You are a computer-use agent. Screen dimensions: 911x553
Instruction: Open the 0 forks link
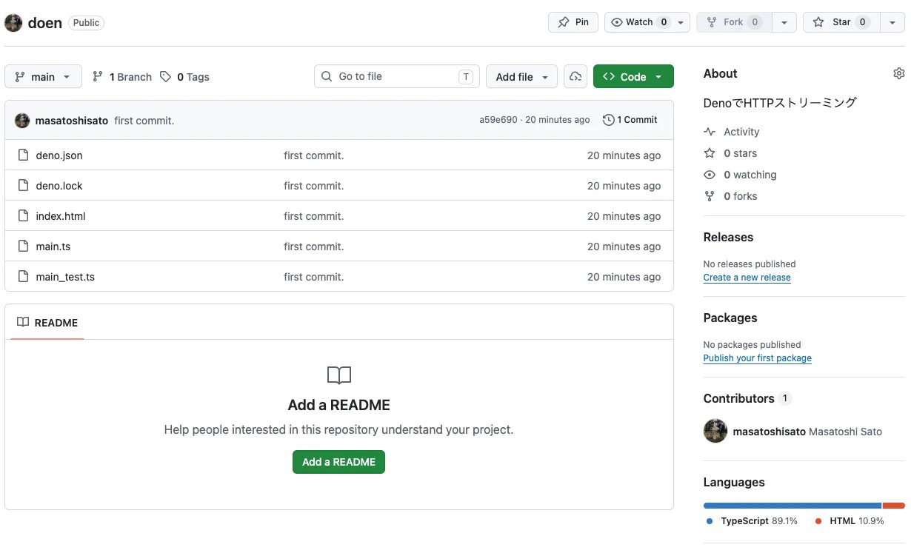tap(730, 196)
